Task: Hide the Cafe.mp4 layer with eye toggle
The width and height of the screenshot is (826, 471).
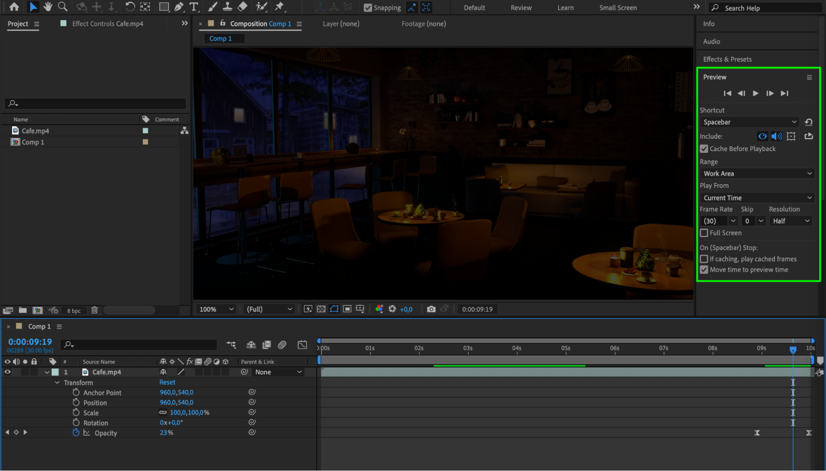Action: 7,372
